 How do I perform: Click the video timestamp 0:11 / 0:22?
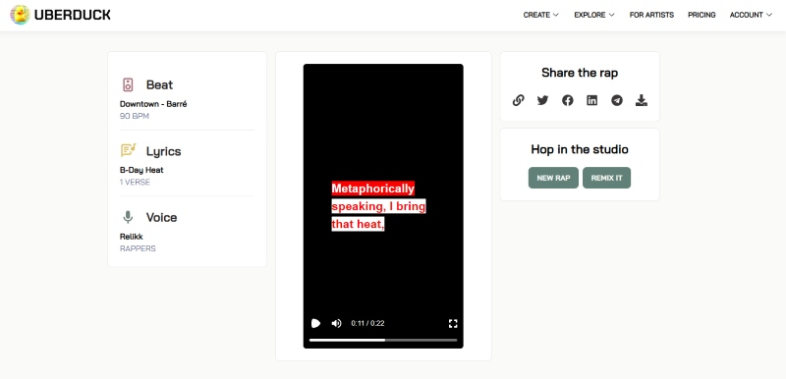click(367, 323)
